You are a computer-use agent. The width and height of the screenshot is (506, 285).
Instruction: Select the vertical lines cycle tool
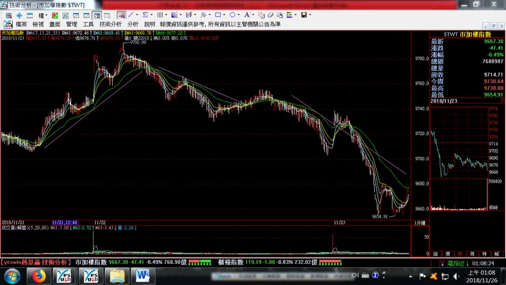160,15
